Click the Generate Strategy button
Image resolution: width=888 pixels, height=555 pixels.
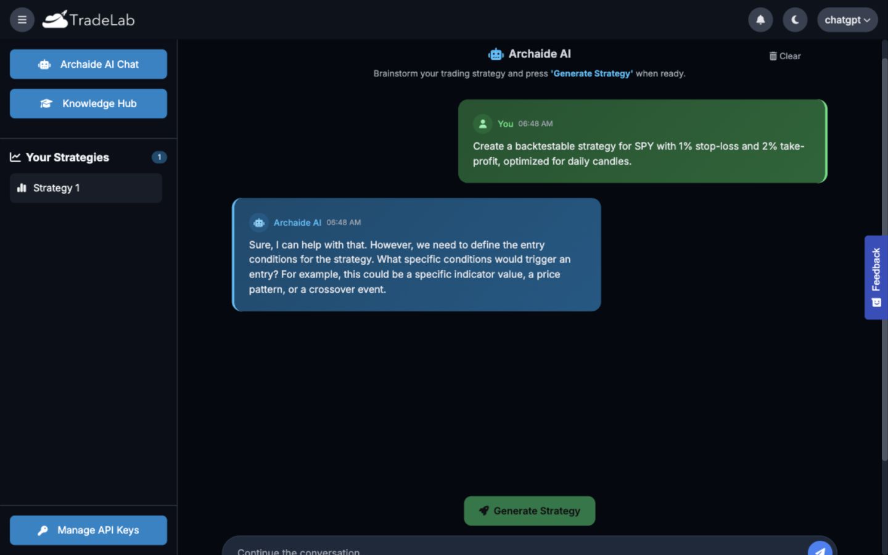pyautogui.click(x=529, y=511)
